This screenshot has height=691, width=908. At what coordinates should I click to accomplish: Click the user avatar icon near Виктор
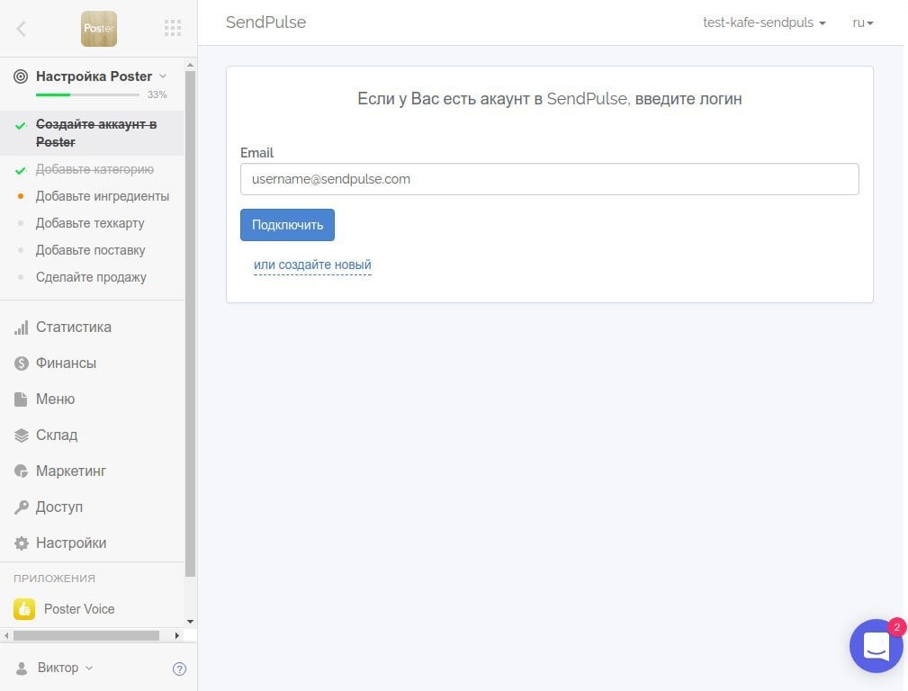(22, 669)
